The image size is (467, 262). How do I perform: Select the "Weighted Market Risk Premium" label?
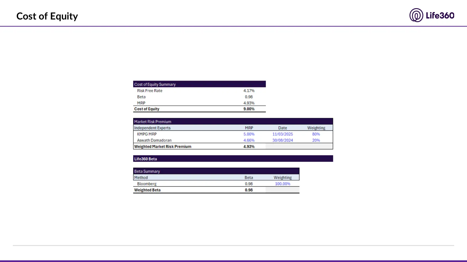point(163,146)
